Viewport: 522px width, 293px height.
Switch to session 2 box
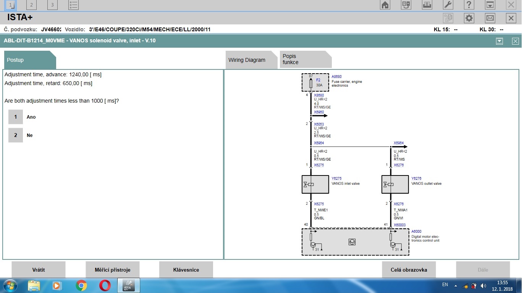point(31,5)
